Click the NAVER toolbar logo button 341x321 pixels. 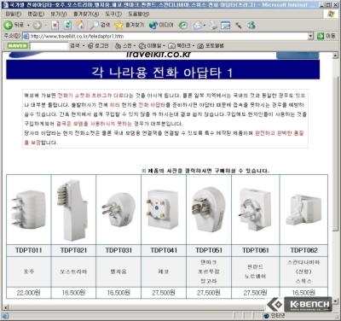pyautogui.click(x=17, y=45)
